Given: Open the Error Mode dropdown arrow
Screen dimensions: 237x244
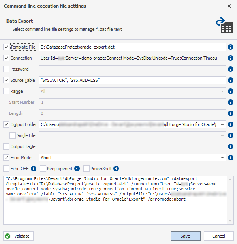Looking at the screenshot, I should tap(222, 158).
